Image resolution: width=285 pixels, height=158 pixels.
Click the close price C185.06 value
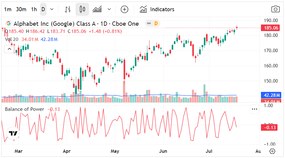pos(77,31)
